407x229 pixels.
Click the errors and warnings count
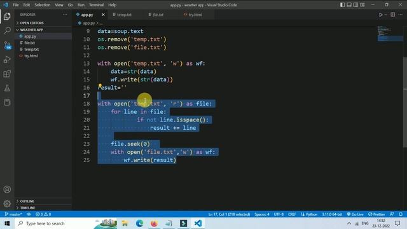click(x=43, y=214)
